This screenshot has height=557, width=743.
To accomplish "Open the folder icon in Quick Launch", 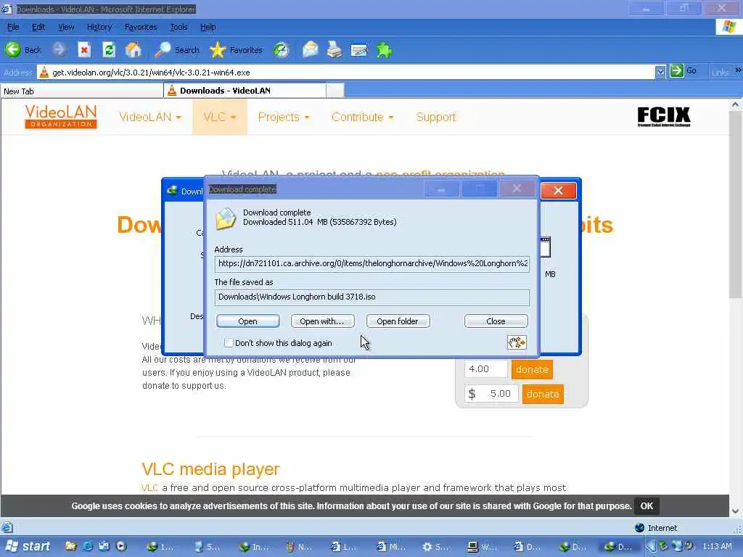I will (70, 546).
